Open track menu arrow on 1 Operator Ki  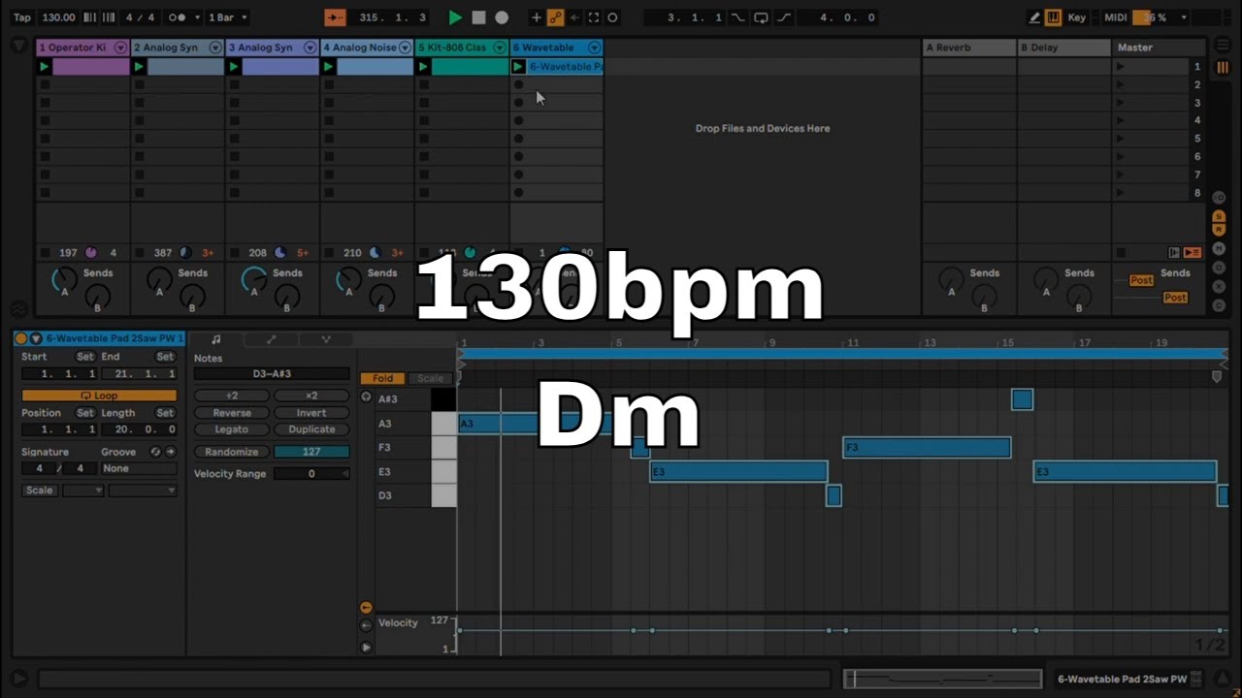[120, 48]
